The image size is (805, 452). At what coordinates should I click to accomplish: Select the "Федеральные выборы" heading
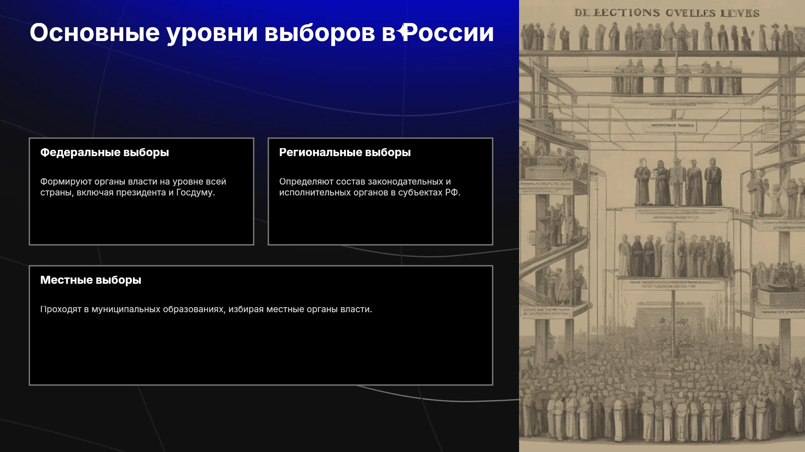pyautogui.click(x=104, y=152)
